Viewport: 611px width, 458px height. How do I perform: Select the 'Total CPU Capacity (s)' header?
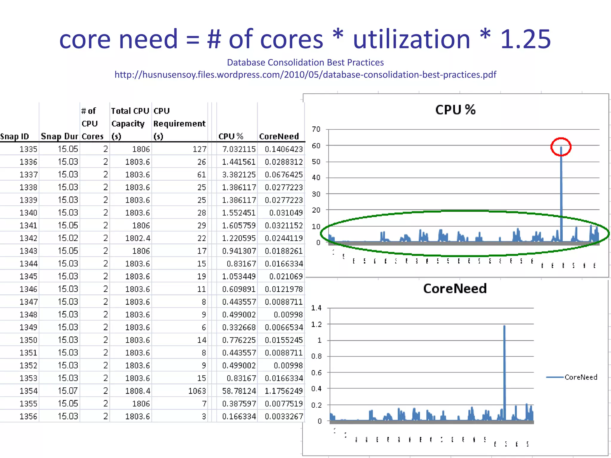click(x=130, y=123)
